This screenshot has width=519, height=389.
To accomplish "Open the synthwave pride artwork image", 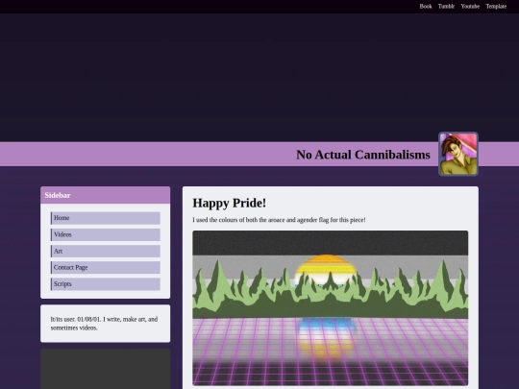I will point(331,308).
